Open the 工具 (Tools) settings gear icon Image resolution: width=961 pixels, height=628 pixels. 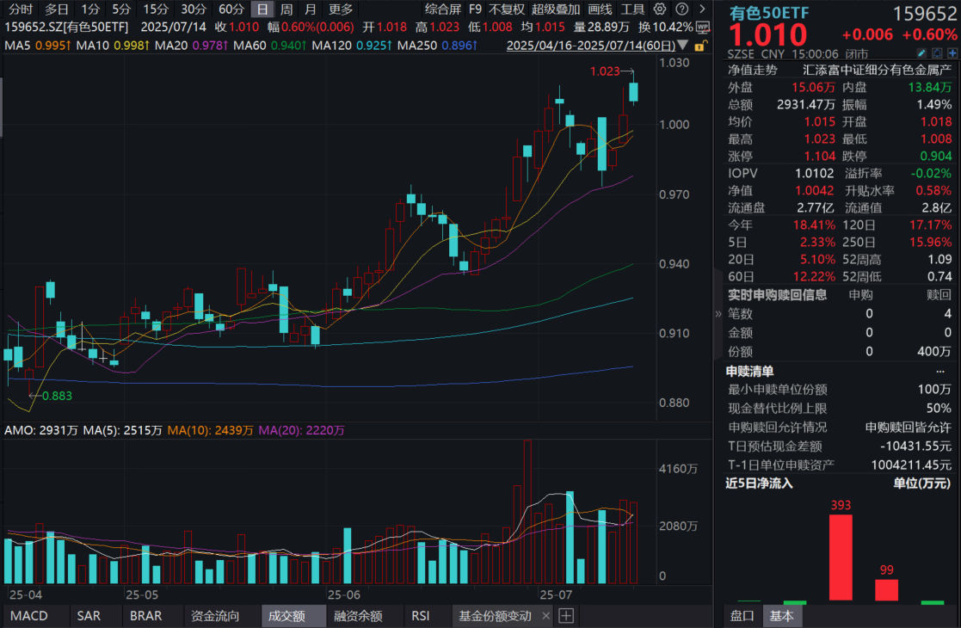pos(659,9)
